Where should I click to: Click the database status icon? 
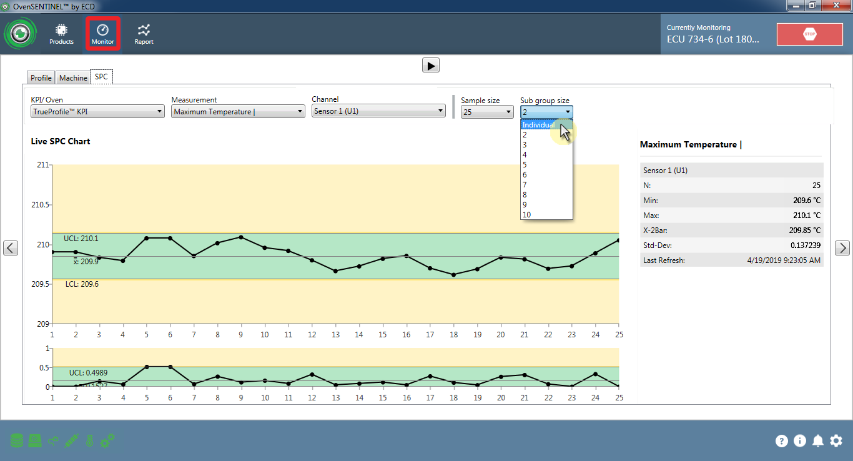pyautogui.click(x=17, y=441)
